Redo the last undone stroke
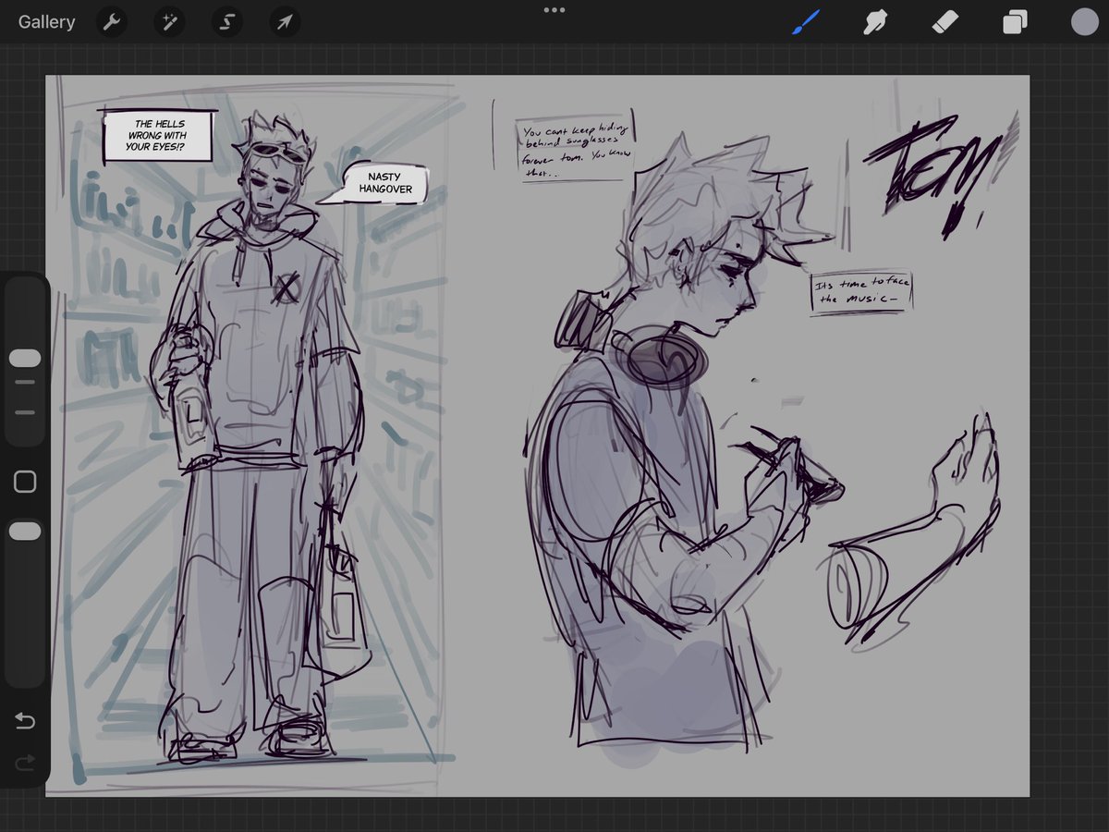 [x=25, y=762]
